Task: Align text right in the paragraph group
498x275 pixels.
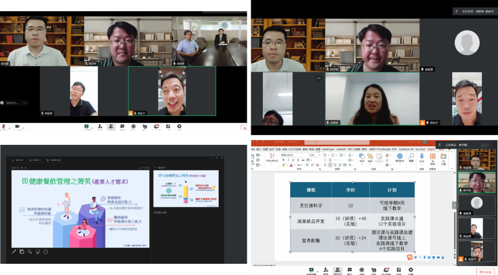Action: [335, 165]
